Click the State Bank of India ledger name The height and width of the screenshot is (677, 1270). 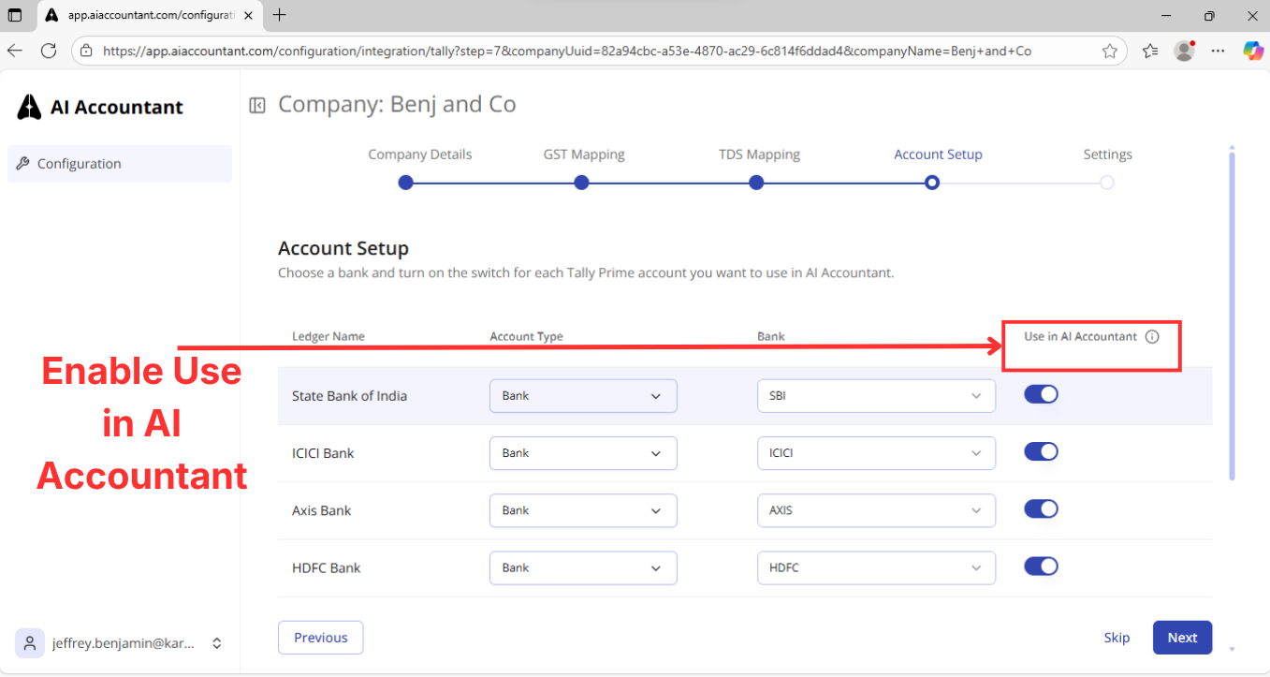coord(349,396)
